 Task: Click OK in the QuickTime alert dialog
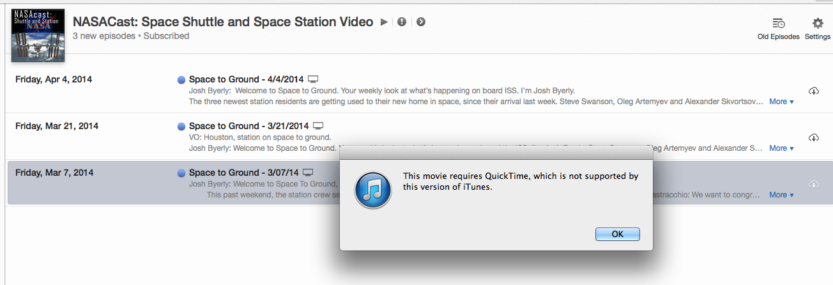pos(617,234)
